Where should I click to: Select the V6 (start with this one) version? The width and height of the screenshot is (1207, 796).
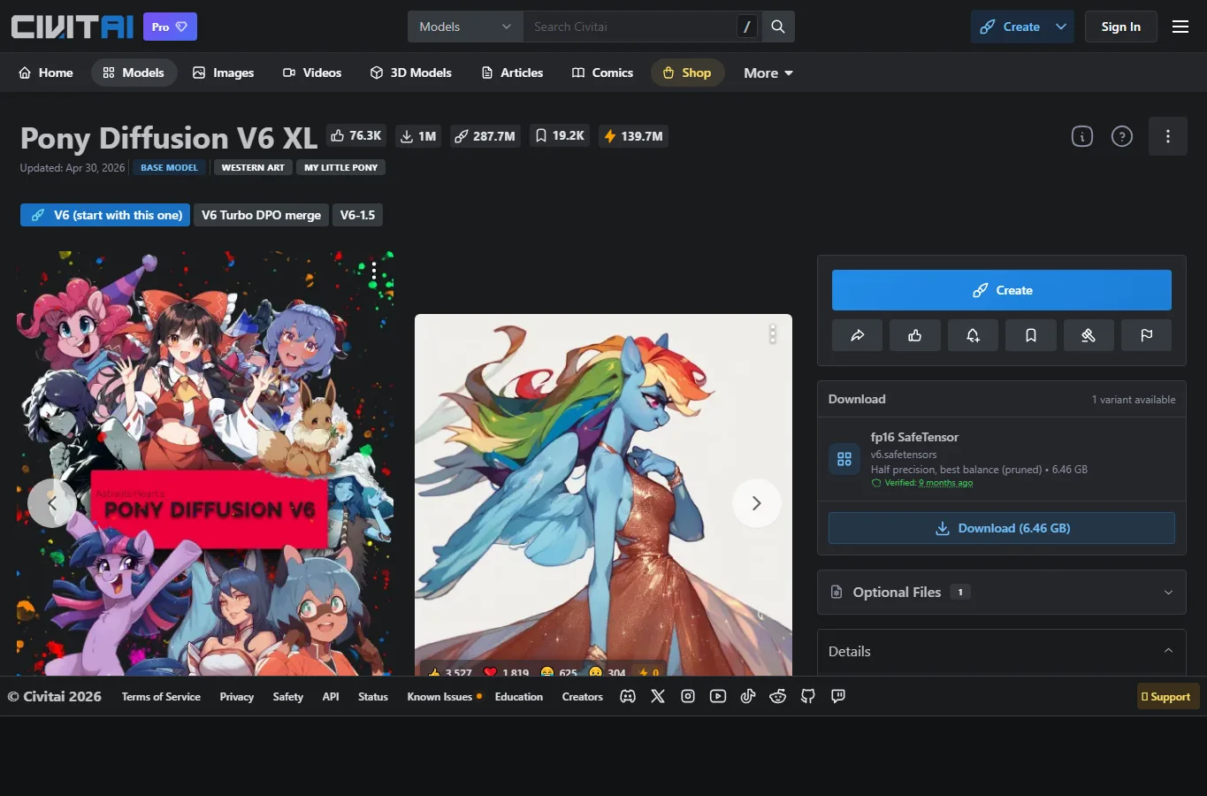point(105,215)
